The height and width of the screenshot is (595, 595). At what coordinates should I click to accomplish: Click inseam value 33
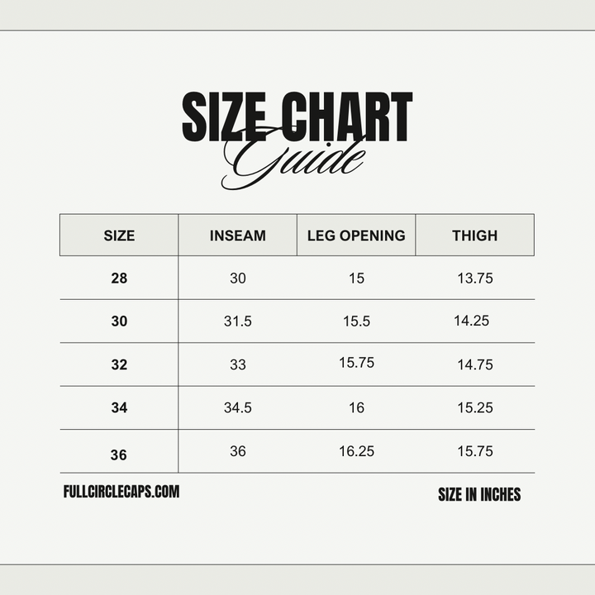pos(238,364)
